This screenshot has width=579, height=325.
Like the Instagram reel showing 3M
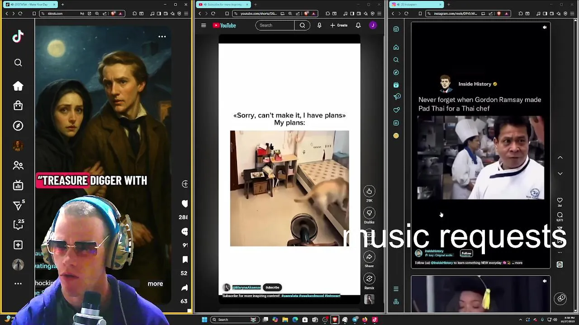coord(560,200)
